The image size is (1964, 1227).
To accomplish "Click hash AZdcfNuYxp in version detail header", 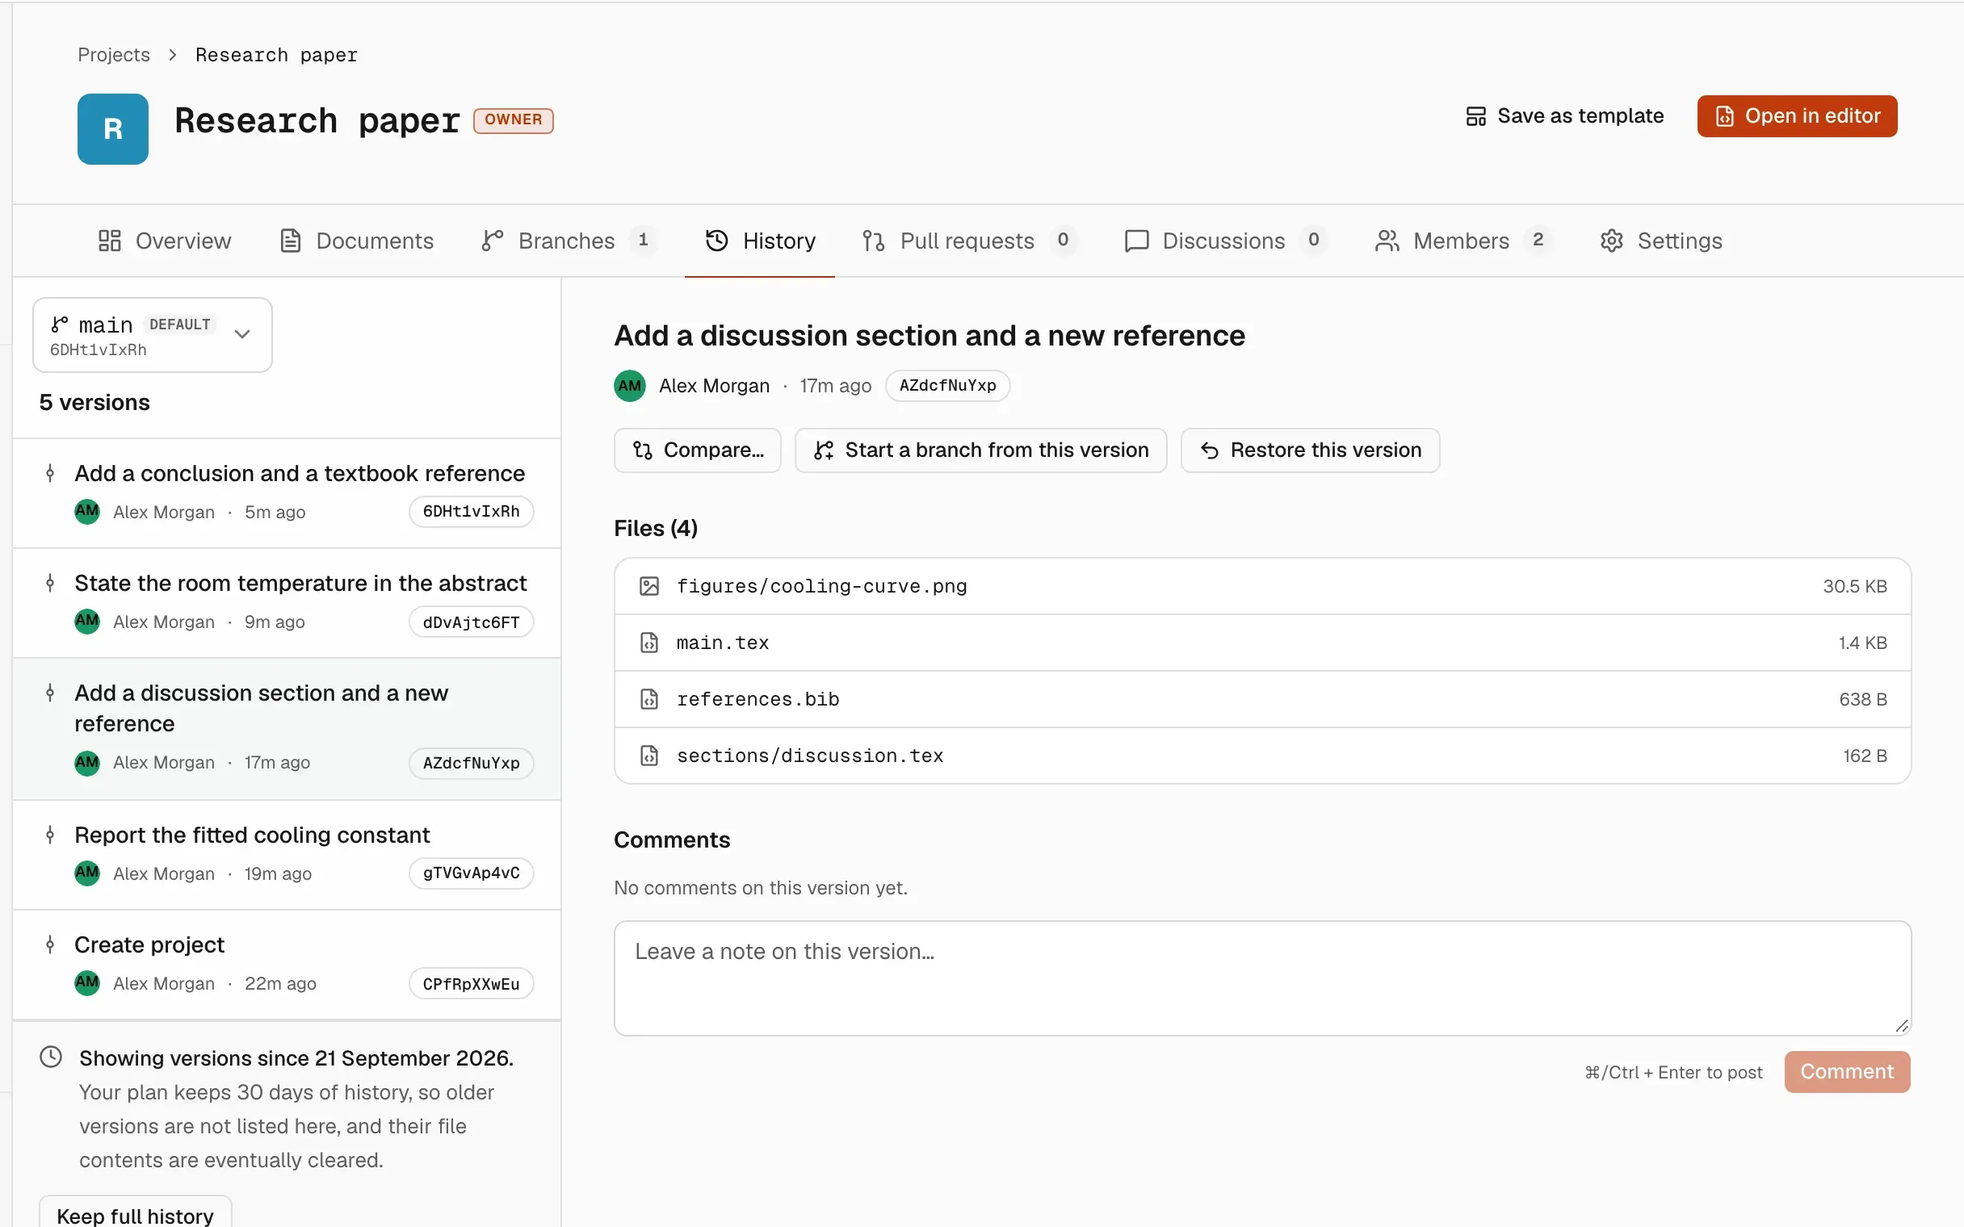I will pos(947,386).
